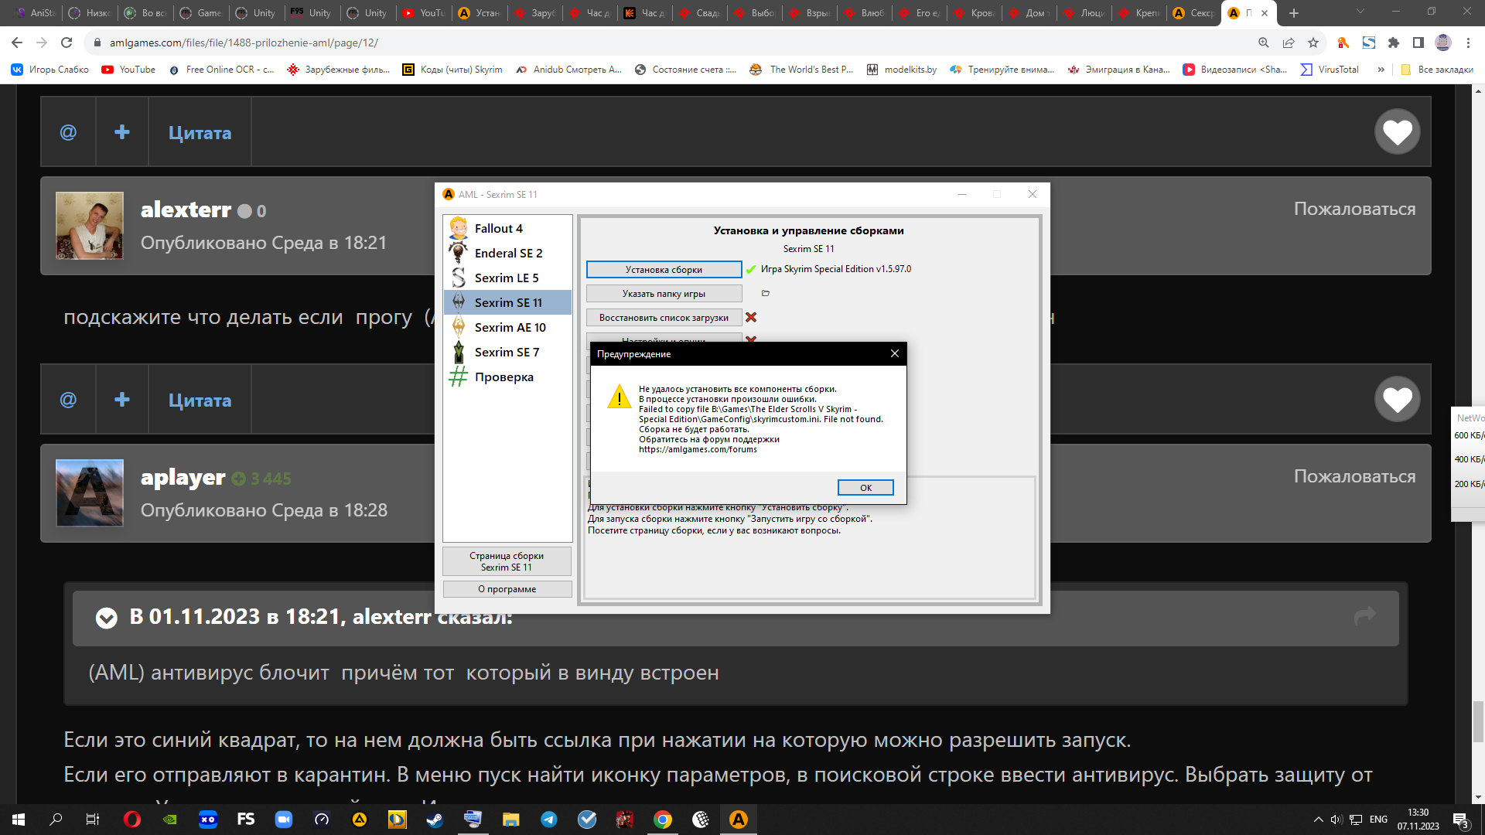Click the small folder icon beside game path
The image size is (1485, 835).
point(766,293)
